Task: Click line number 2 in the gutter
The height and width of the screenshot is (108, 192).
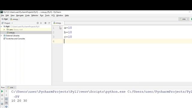Action: pos(53,32)
